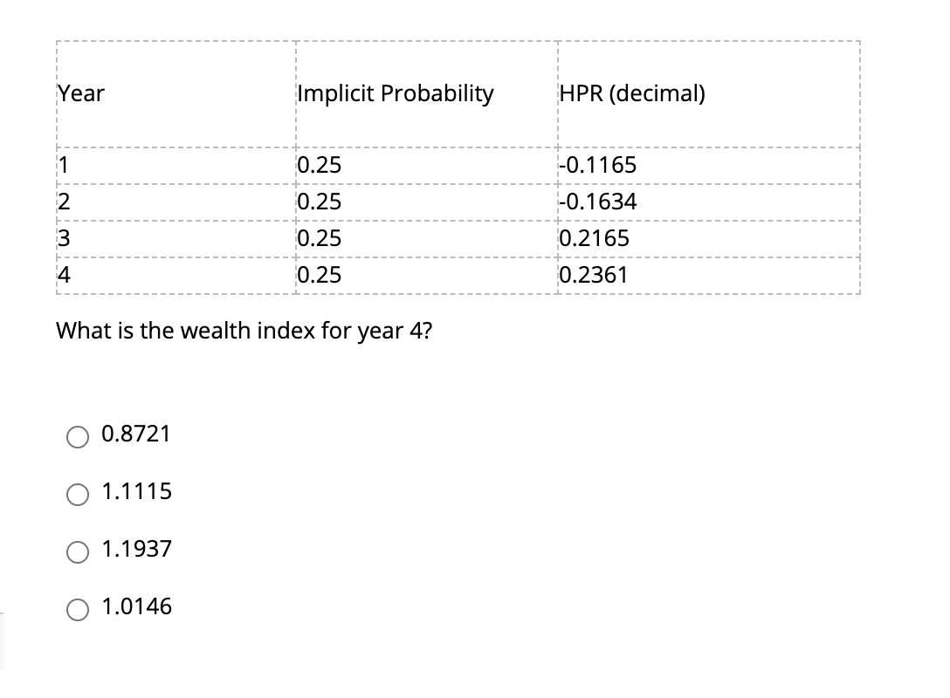Click the 1.1115 answer label text
The height and width of the screenshot is (698, 950).
click(x=136, y=491)
